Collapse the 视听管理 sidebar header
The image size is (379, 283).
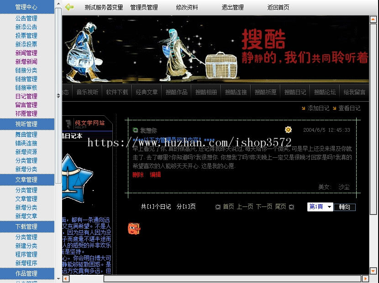click(27, 124)
